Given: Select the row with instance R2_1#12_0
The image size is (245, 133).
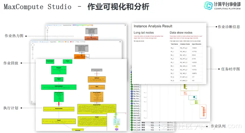Looking at the screenshot, I should point(186,70).
